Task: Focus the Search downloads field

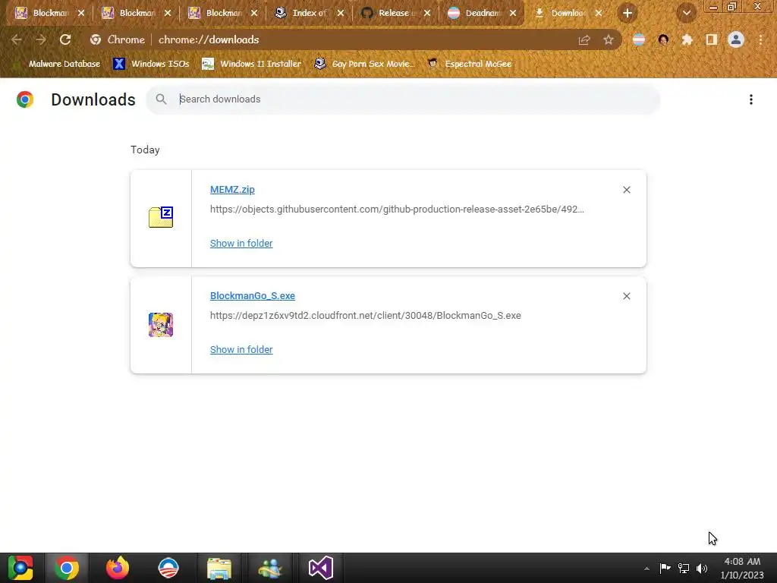Action: point(402,99)
